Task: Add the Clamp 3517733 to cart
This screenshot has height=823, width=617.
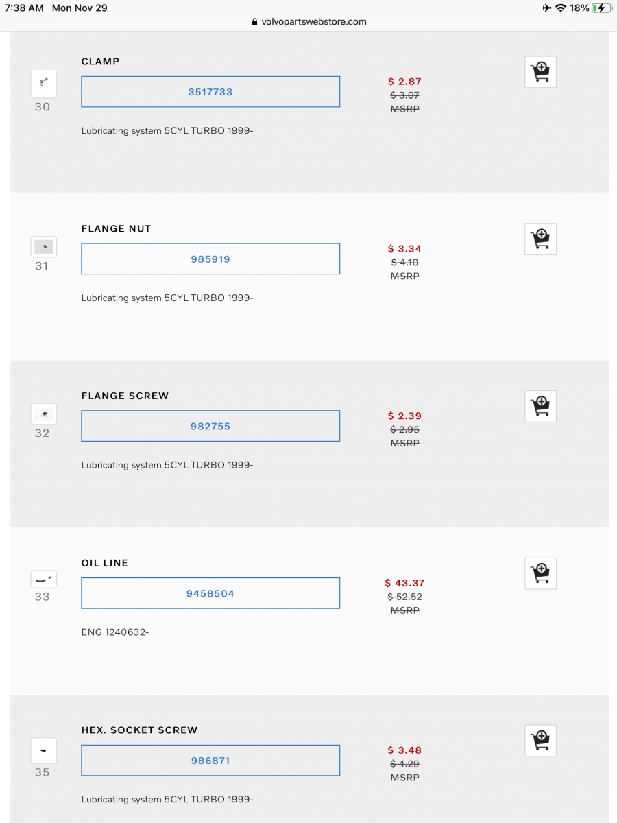Action: pyautogui.click(x=540, y=72)
